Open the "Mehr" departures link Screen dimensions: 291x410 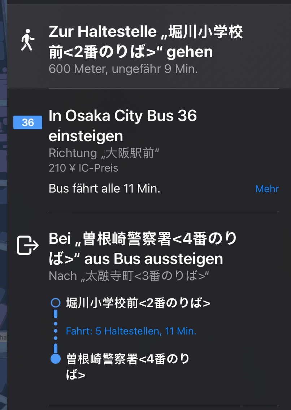coord(267,189)
